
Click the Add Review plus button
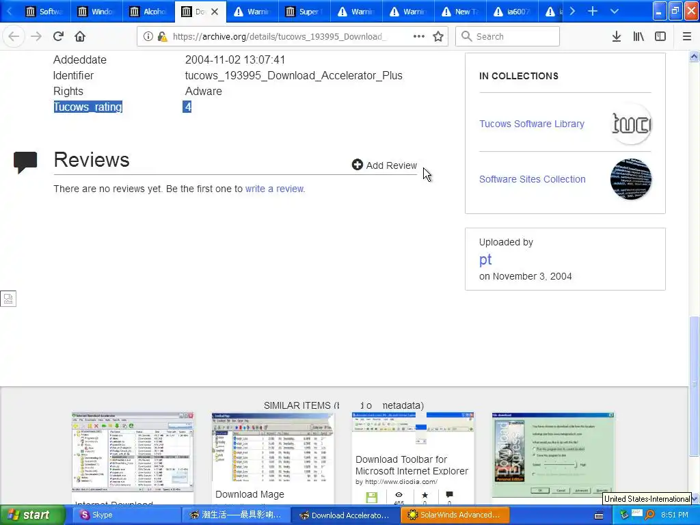click(x=384, y=165)
